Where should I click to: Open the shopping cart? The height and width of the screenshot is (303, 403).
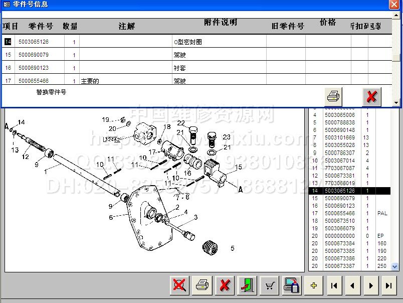(x=270, y=285)
